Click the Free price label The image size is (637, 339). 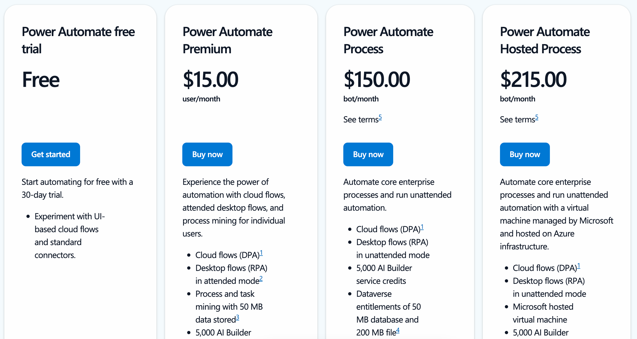[x=41, y=80]
